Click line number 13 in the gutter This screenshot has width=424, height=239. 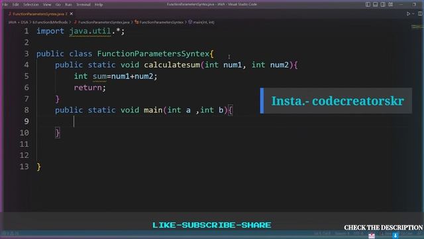coord(24,167)
